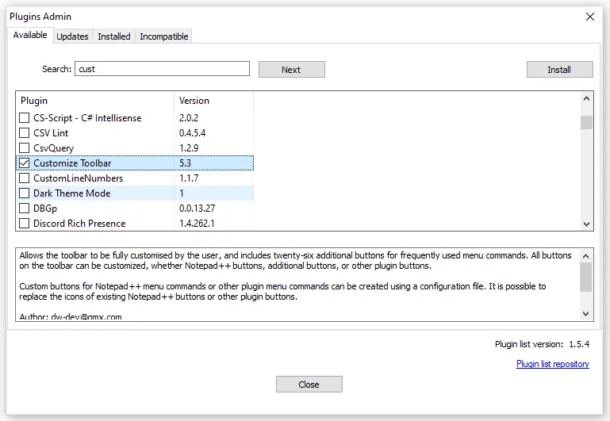
Task: Close the Plugins Admin dialog with X
Action: coord(589,17)
